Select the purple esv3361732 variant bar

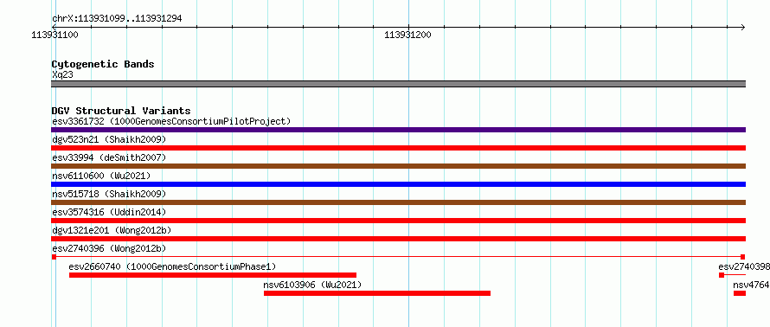(398, 130)
